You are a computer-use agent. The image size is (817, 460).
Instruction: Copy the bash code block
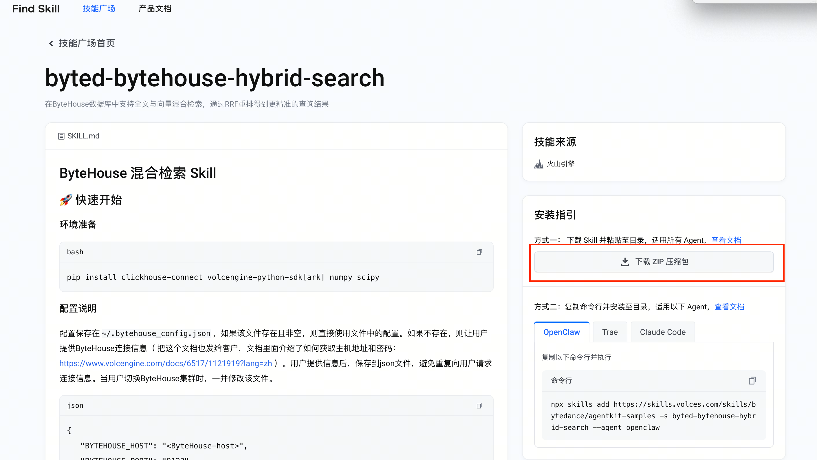pyautogui.click(x=479, y=252)
